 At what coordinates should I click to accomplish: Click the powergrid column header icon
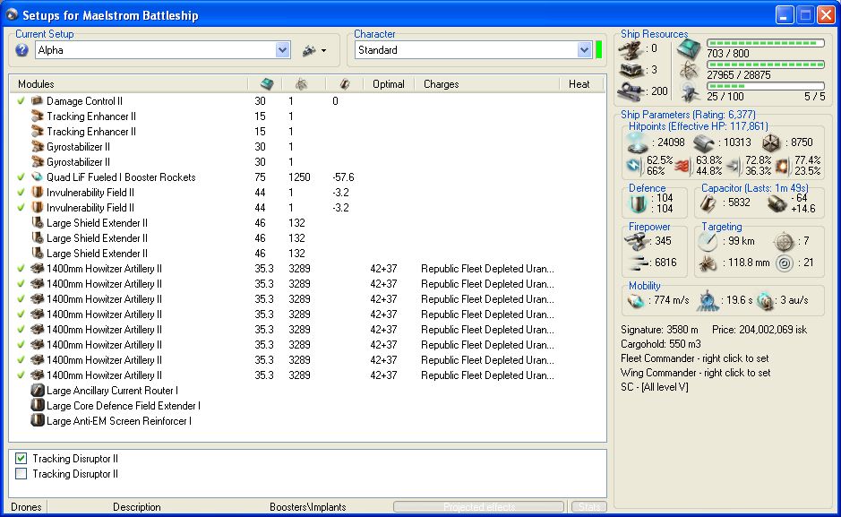click(301, 84)
